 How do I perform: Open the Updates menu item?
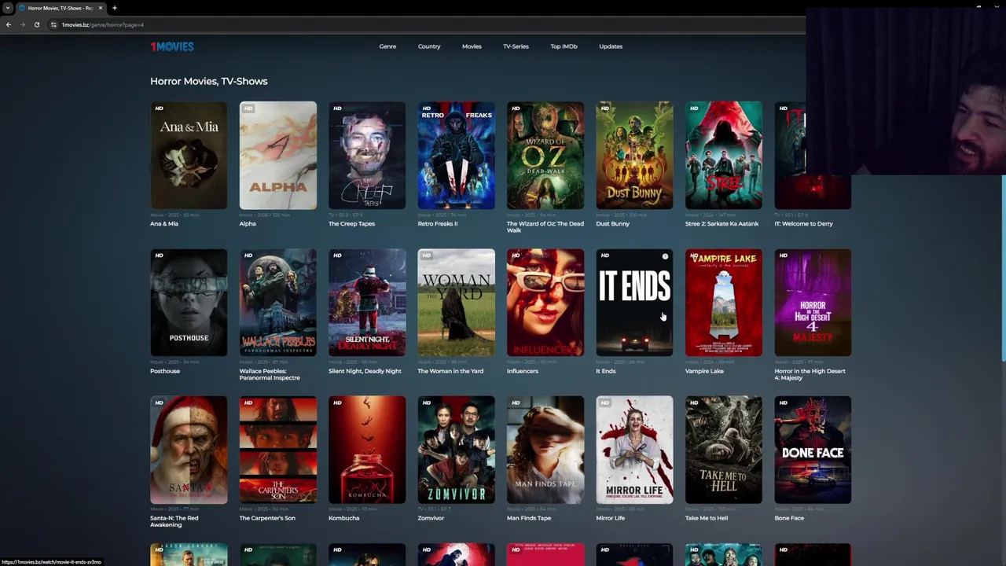[x=611, y=46]
